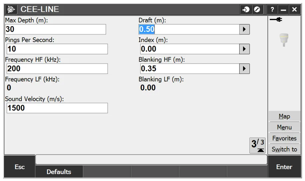
Task: Minimize the CEE-LINE window
Action: (283, 9)
